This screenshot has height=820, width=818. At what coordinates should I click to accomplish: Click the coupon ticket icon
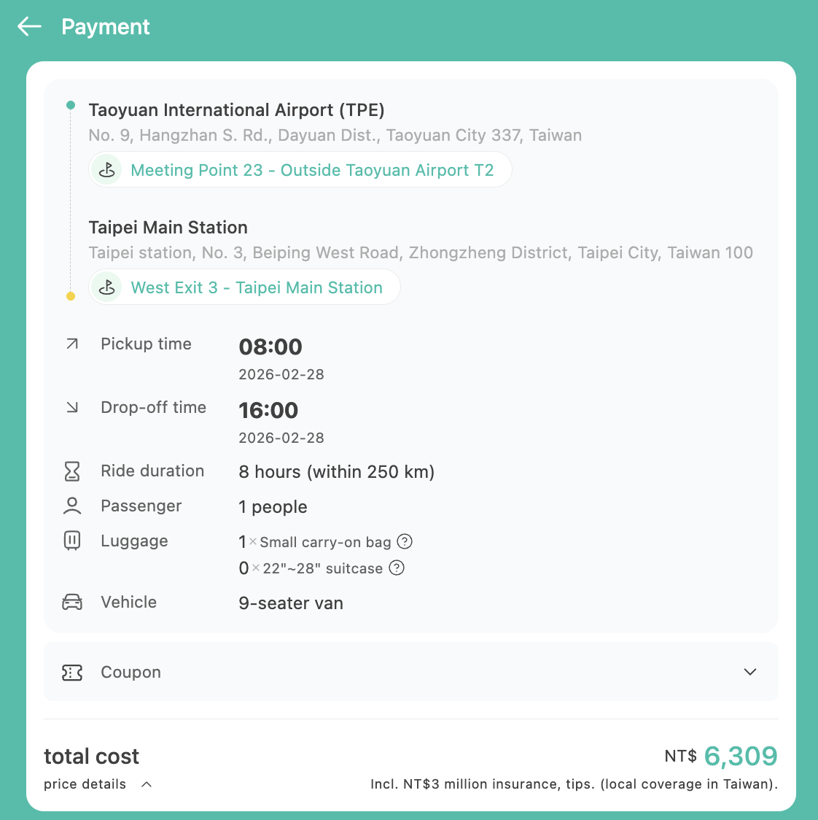click(x=72, y=673)
